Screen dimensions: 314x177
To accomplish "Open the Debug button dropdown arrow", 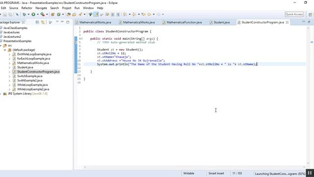I will pyautogui.click(x=28, y=14).
